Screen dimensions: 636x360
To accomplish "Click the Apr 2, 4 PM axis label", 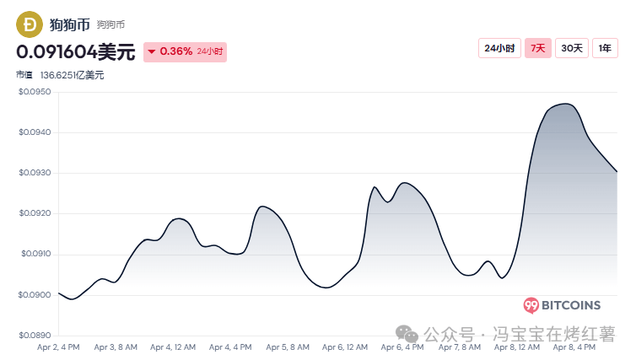I will click(58, 347).
